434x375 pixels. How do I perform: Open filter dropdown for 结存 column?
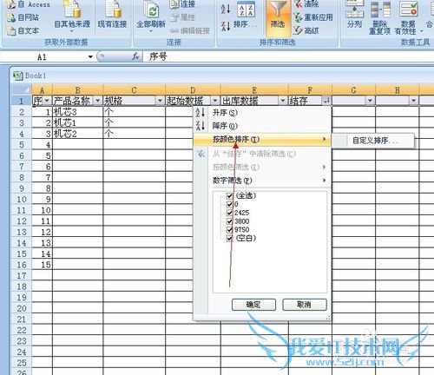326,101
